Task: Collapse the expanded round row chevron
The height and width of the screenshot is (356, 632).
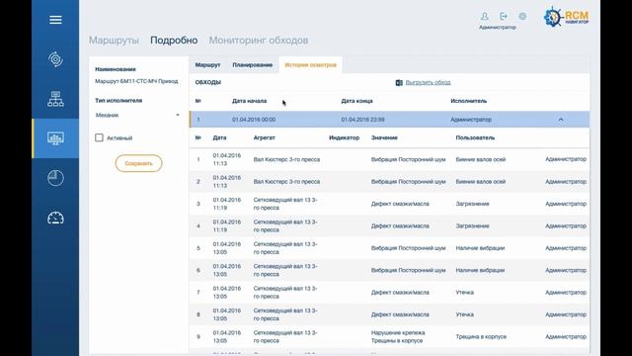Action: pyautogui.click(x=561, y=120)
